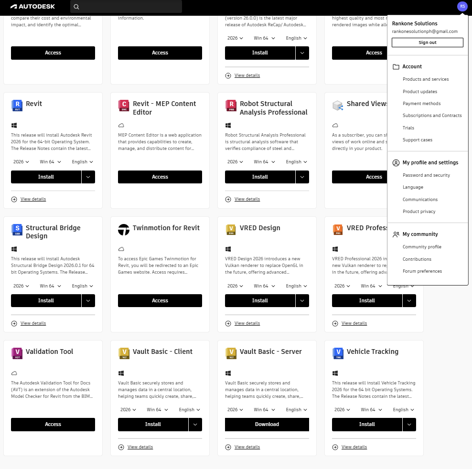Click the Structural Bridge Design icon
This screenshot has height=469, width=472.
[x=17, y=230]
